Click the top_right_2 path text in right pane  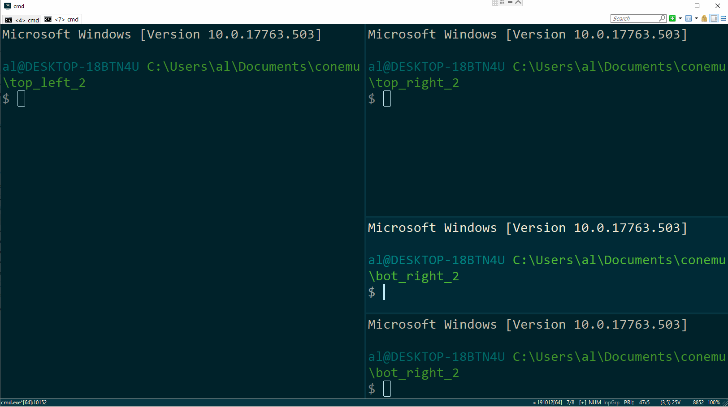(414, 83)
